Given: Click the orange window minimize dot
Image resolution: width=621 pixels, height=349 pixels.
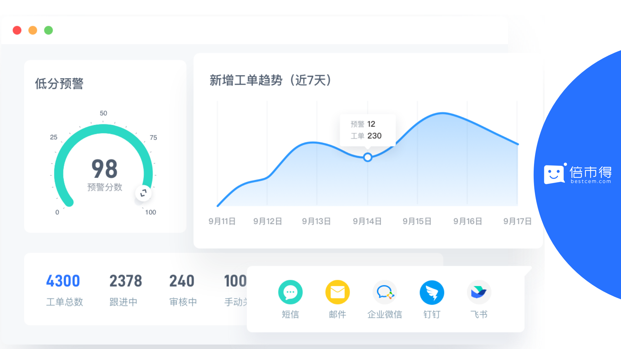Looking at the screenshot, I should point(33,30).
